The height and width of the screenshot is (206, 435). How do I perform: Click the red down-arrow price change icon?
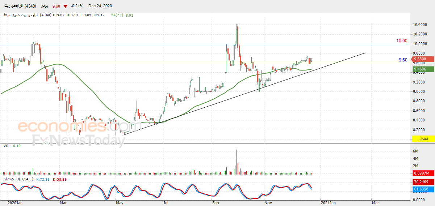click(x=65, y=6)
